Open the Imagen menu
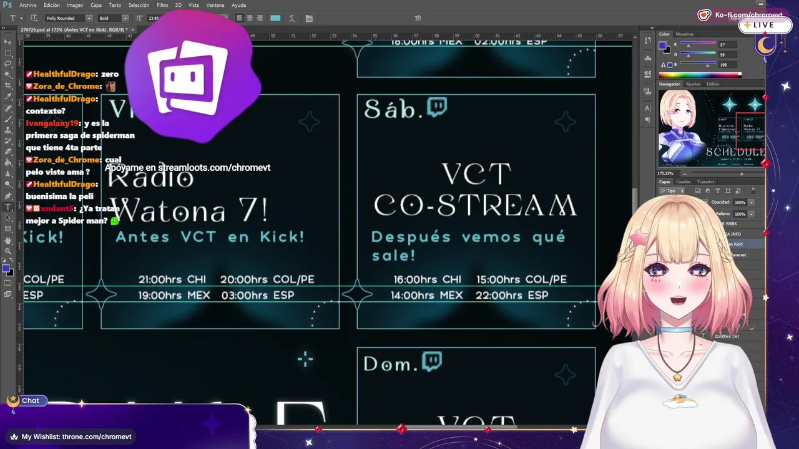This screenshot has width=799, height=449. [x=75, y=5]
